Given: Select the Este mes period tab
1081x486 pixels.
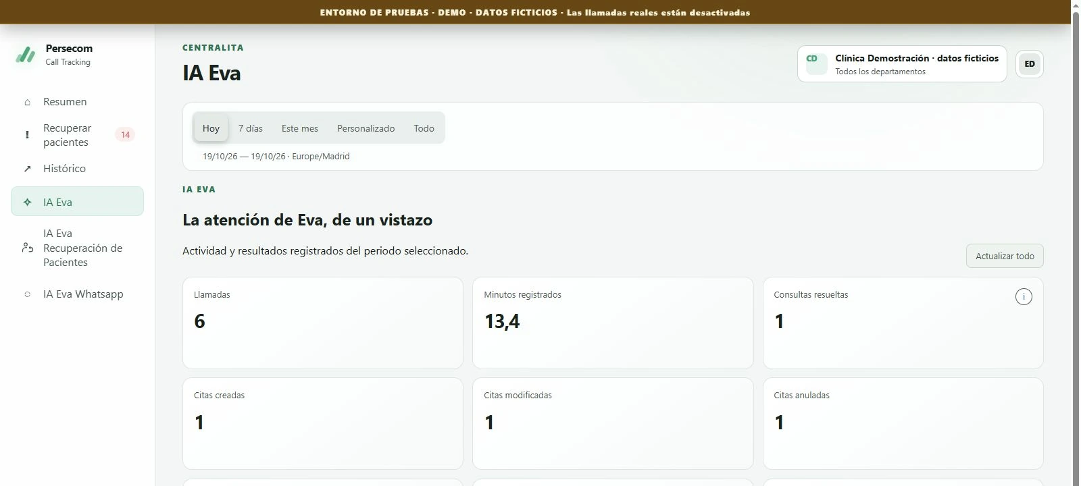Looking at the screenshot, I should (300, 128).
